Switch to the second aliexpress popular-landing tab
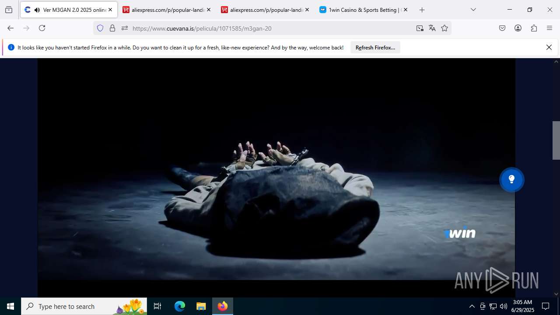 coord(265,10)
